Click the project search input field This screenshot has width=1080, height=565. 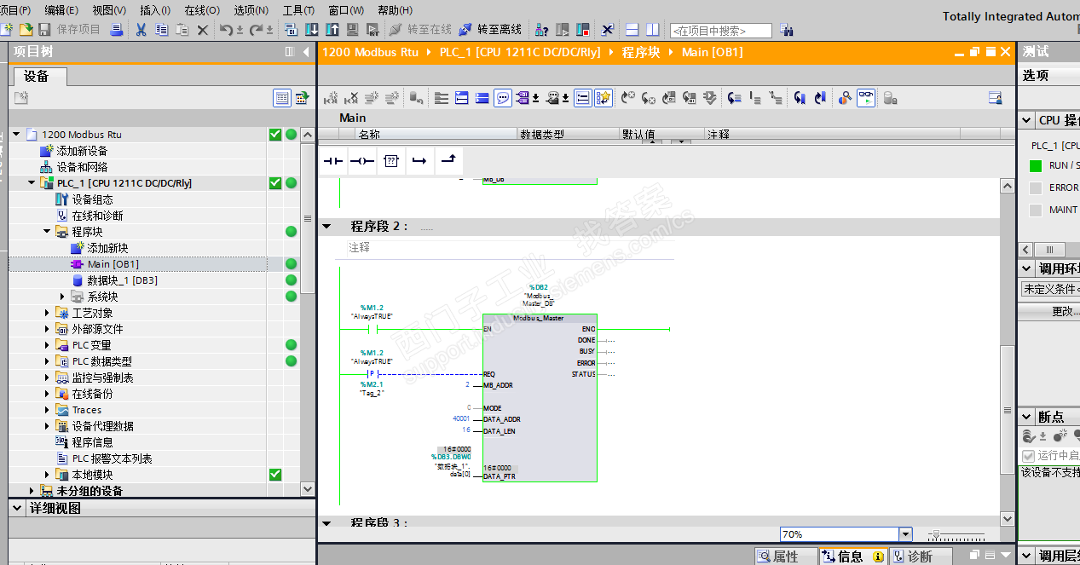click(x=720, y=31)
